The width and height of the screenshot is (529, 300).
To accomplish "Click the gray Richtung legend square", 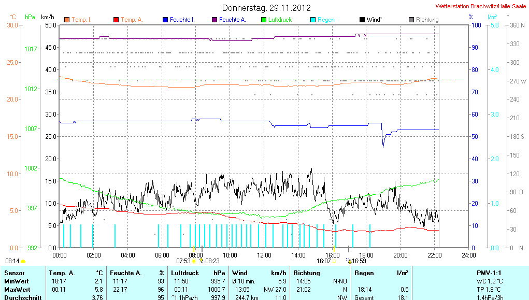I will (x=411, y=20).
